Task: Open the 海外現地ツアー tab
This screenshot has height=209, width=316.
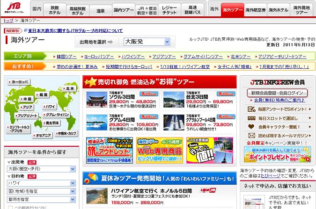Action: (301, 10)
